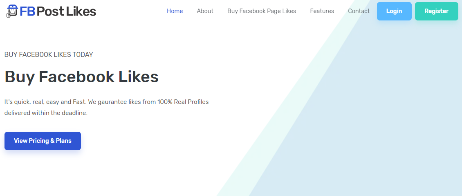This screenshot has width=462, height=196.
Task: Click the word 'FB' in the logo
Action: (27, 11)
